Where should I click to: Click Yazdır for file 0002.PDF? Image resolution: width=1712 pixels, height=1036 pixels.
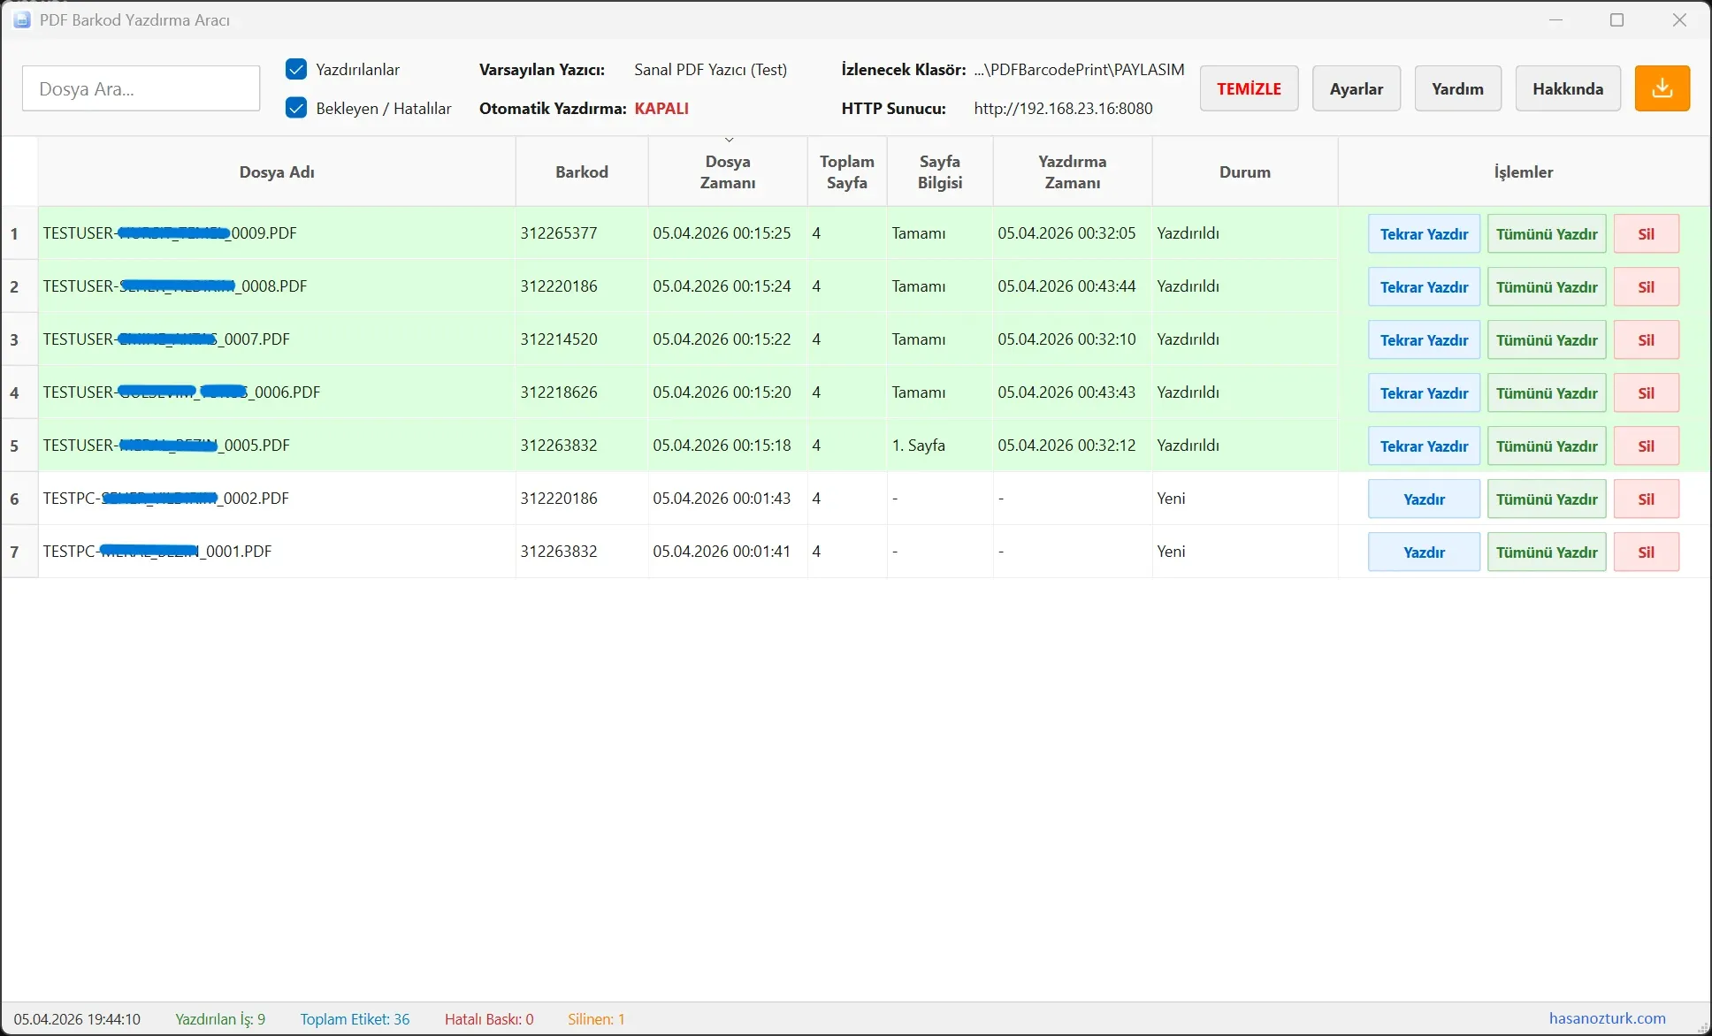(1424, 499)
